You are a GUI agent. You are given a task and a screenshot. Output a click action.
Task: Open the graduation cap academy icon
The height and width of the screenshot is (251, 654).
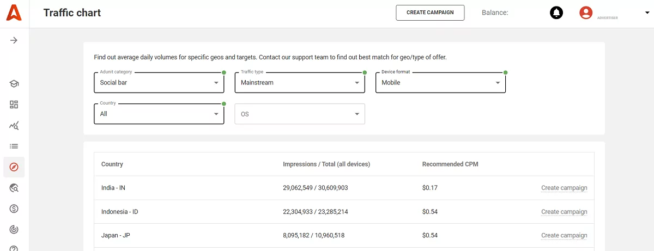coord(14,84)
